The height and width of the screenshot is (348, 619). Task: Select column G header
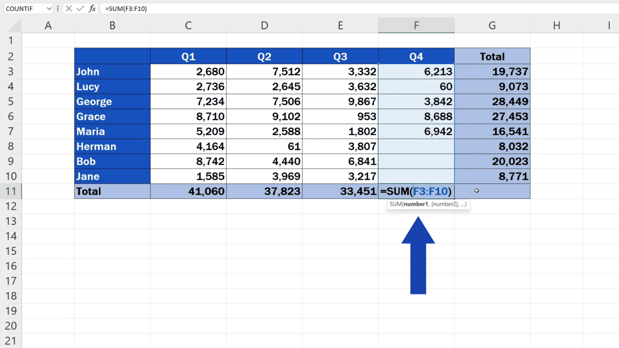[492, 26]
